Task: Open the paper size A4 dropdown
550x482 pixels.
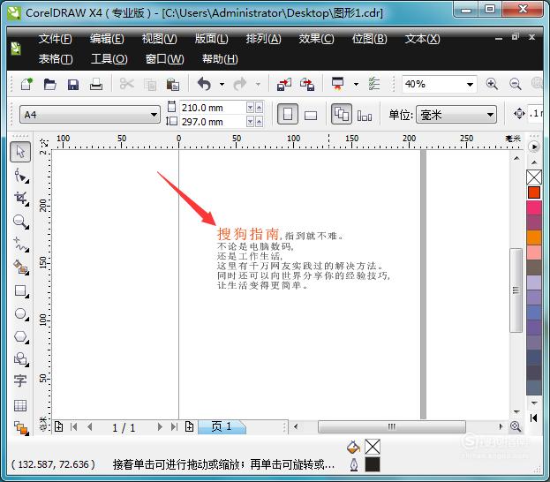Action: (x=154, y=115)
